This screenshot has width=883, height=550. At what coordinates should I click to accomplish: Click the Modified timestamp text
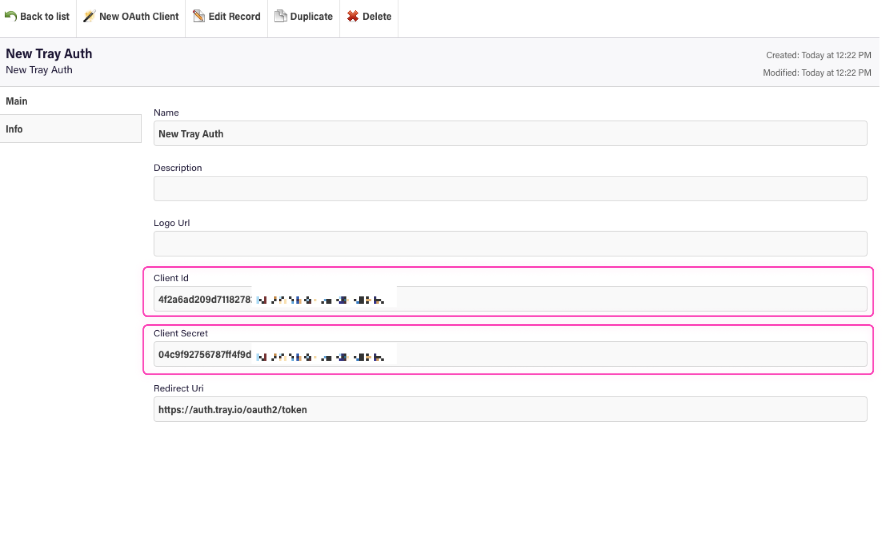tap(817, 73)
